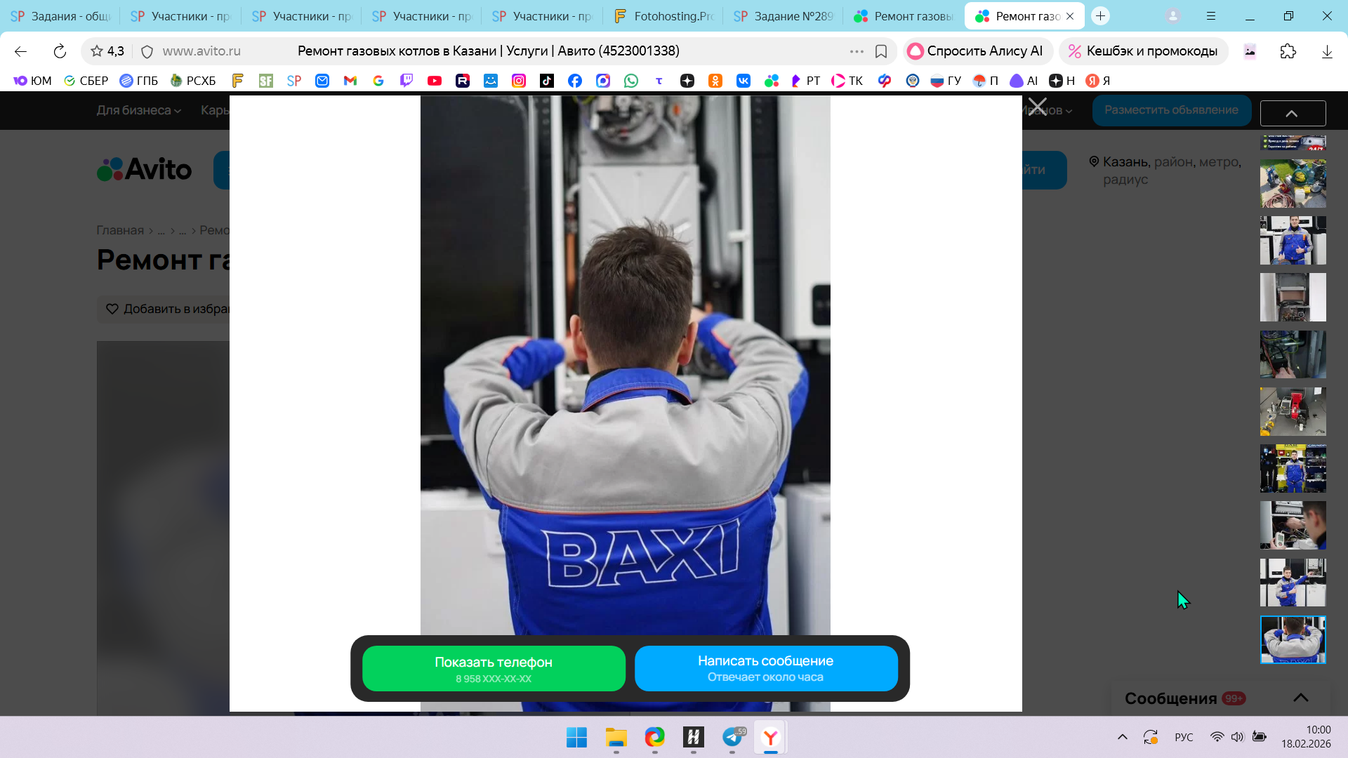
Task: Click the Gmail bookmark icon
Action: click(350, 81)
